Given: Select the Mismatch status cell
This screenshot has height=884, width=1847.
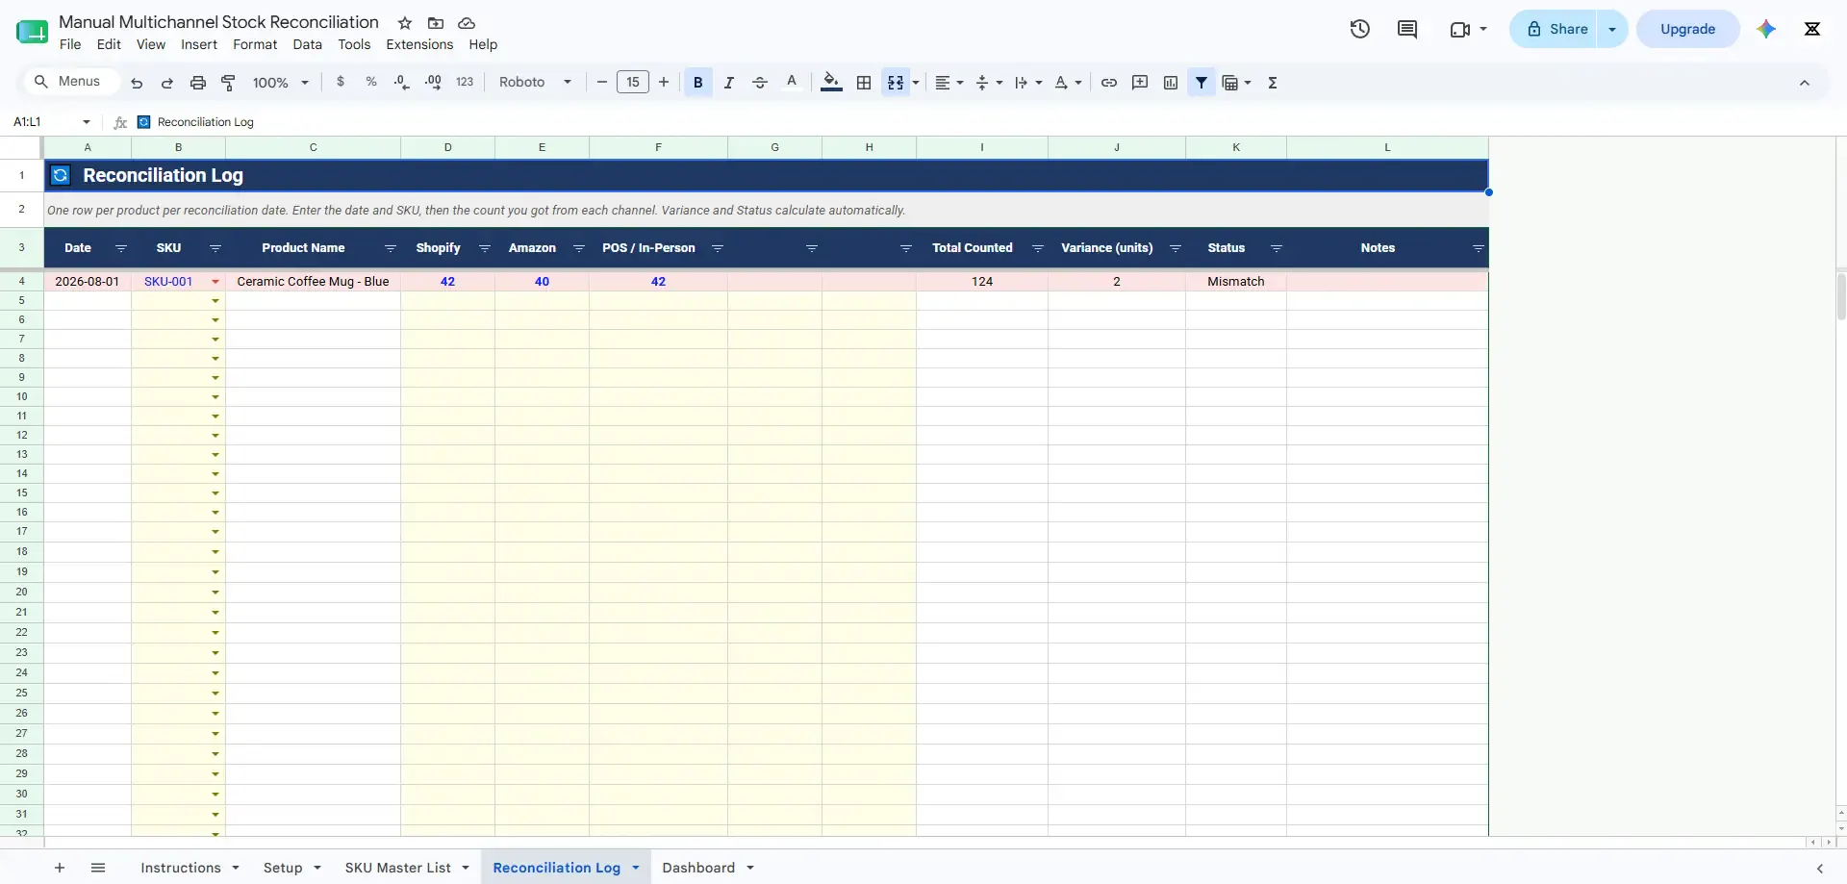Looking at the screenshot, I should (1236, 282).
